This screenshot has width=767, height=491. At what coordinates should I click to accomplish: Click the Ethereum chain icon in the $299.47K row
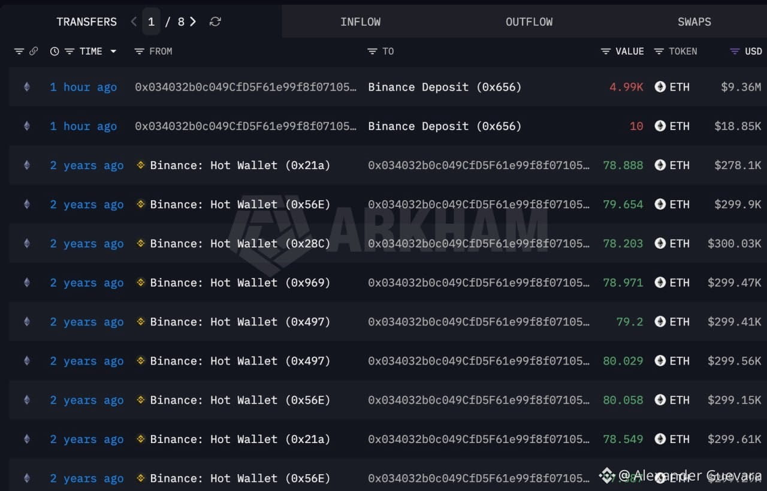click(26, 282)
